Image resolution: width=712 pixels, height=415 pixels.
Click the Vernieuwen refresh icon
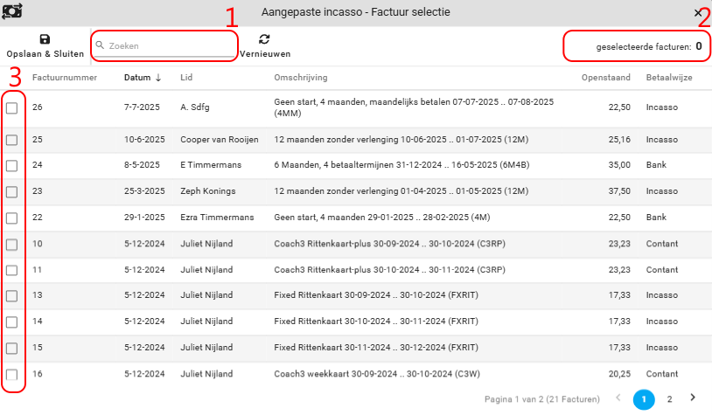point(264,39)
